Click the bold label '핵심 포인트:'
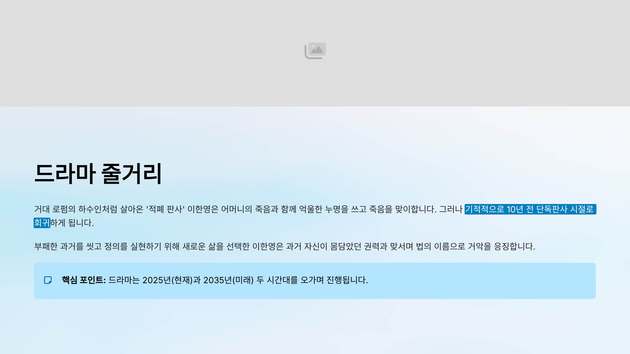 pos(83,280)
